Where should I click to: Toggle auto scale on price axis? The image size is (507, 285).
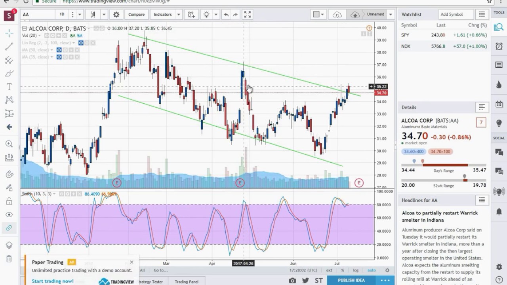[372, 270]
